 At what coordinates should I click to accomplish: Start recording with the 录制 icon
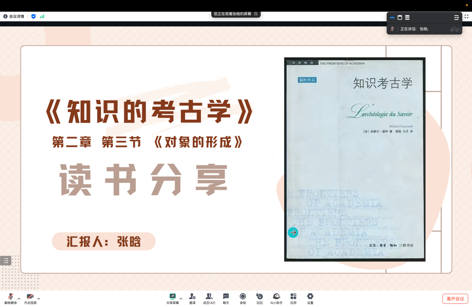243,298
